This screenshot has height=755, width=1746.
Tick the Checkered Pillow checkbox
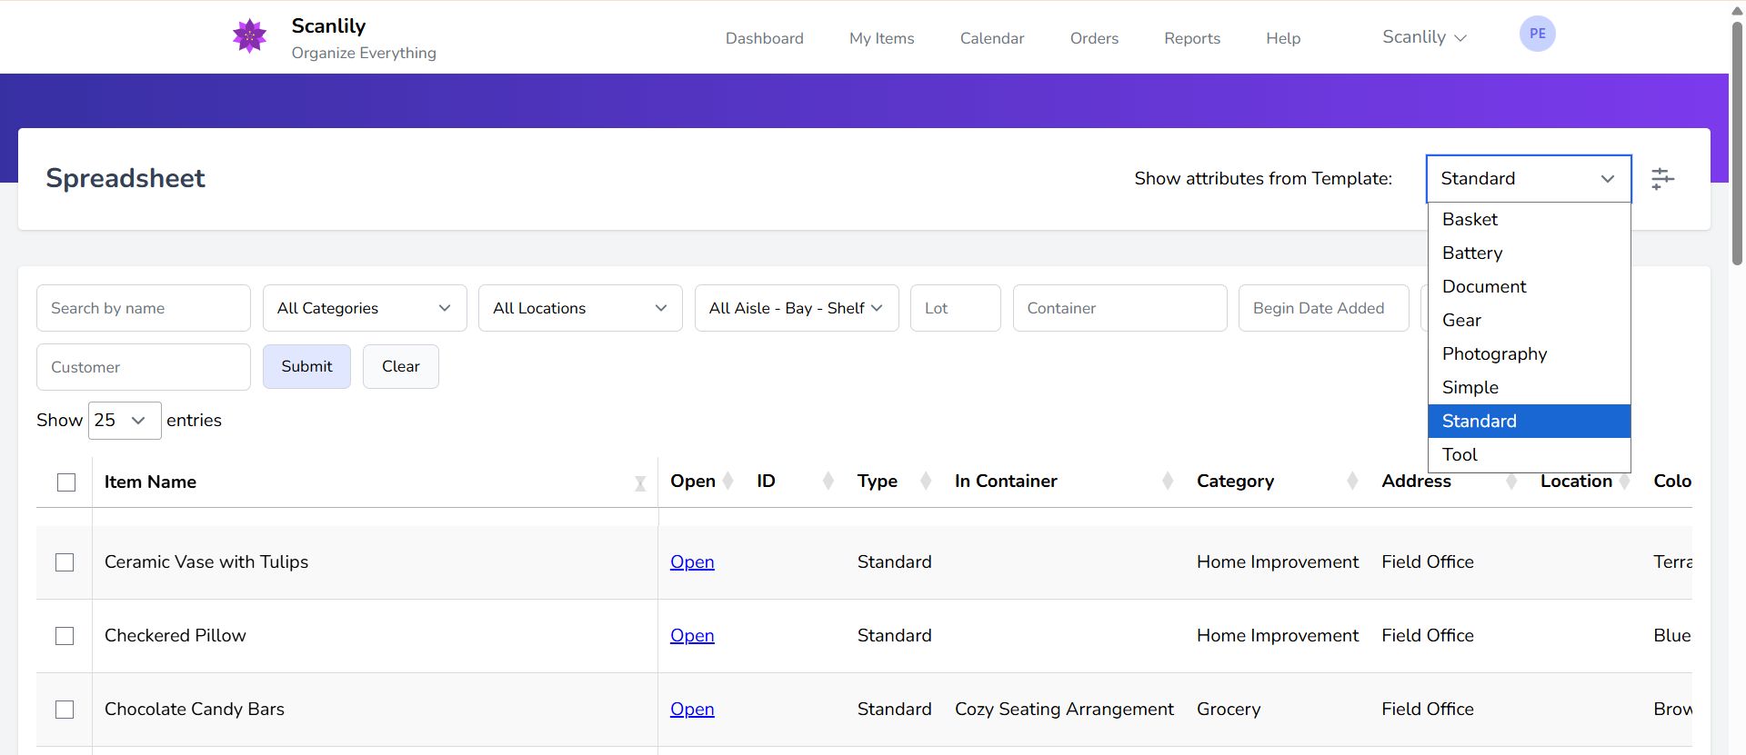65,636
